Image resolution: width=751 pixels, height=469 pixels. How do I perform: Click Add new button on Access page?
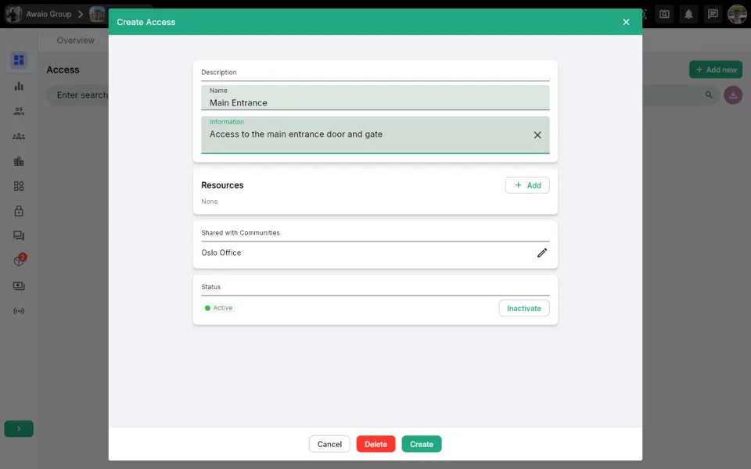tap(716, 70)
